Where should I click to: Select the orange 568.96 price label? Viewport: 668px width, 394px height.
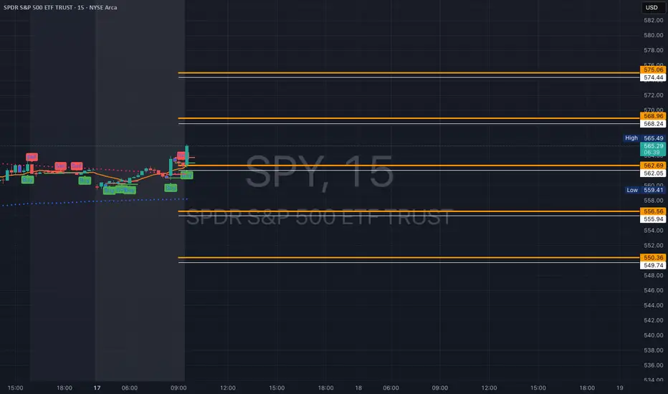[x=653, y=116]
